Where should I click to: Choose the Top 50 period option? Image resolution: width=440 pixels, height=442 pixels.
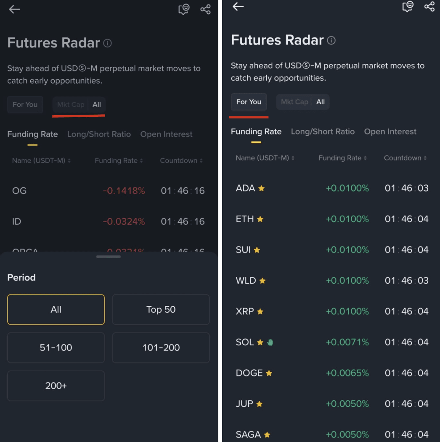point(161,310)
